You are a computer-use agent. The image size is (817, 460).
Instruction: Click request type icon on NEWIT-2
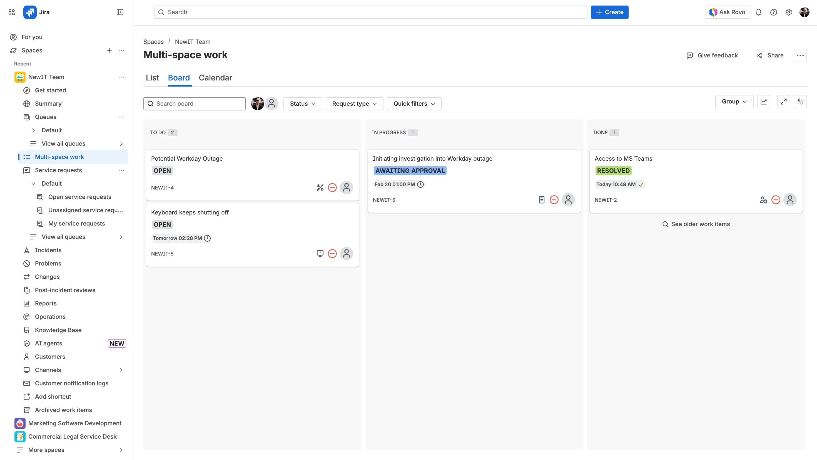(x=763, y=200)
